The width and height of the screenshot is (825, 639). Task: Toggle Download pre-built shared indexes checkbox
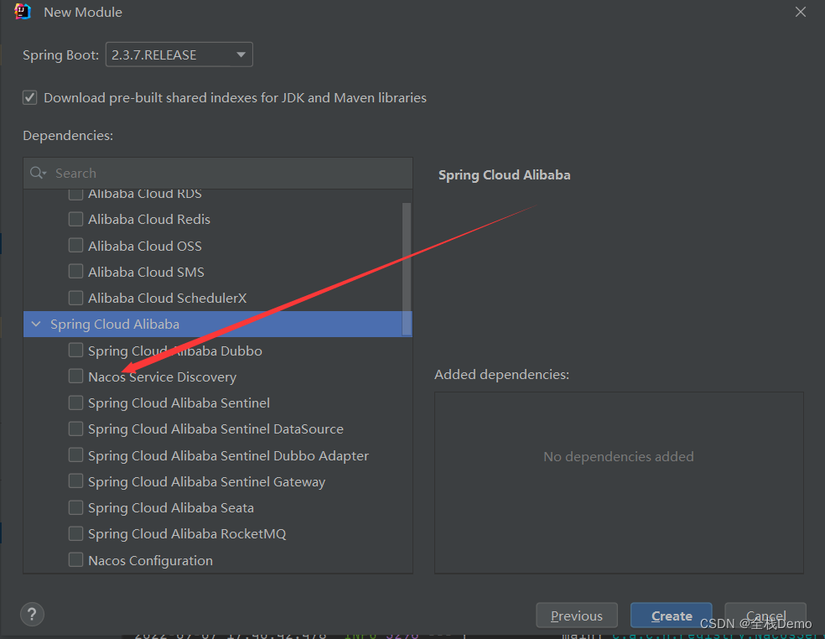click(x=29, y=98)
